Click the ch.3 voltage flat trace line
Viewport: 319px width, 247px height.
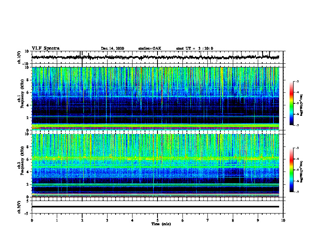click(155, 207)
